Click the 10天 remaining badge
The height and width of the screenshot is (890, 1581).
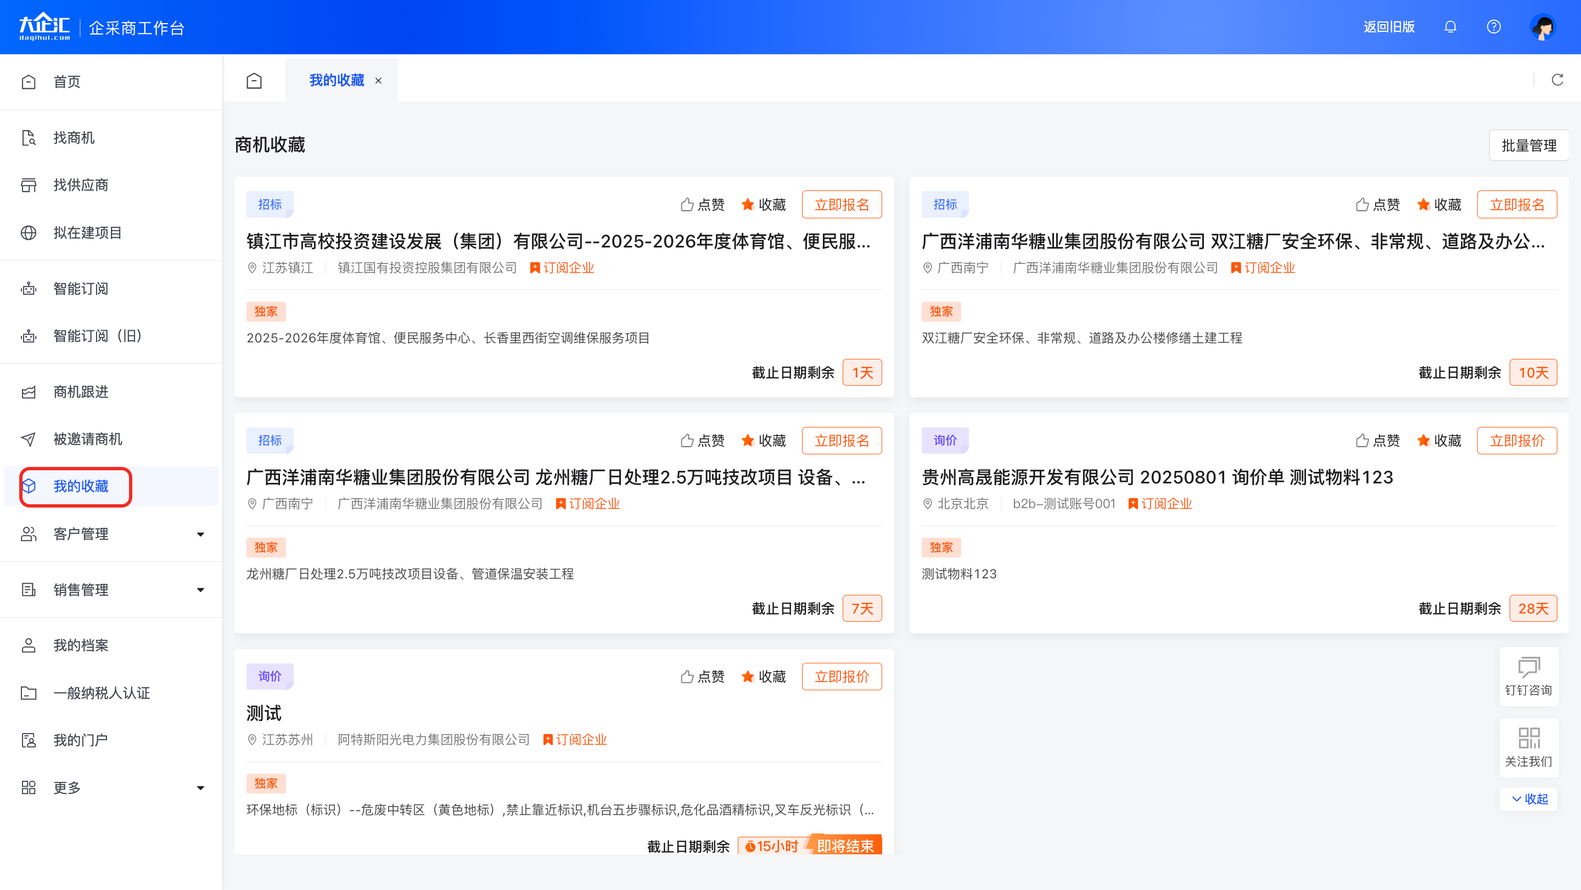pos(1533,373)
